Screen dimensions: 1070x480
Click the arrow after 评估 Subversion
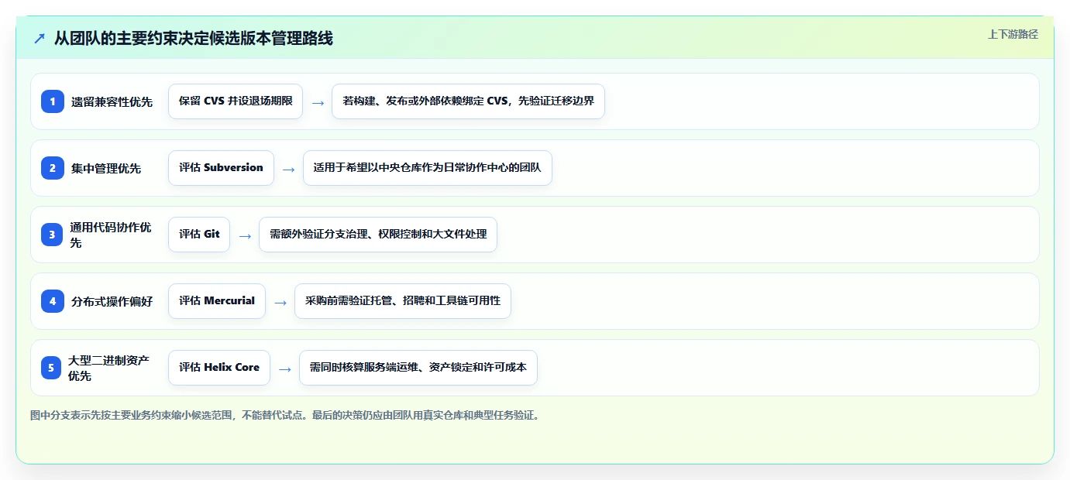click(x=288, y=169)
